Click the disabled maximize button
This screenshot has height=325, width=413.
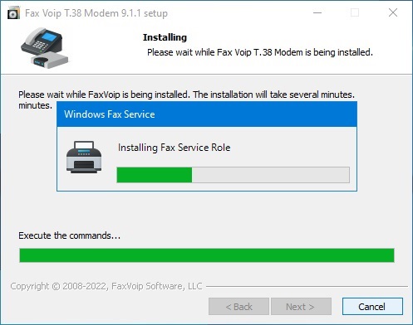pyautogui.click(x=355, y=12)
